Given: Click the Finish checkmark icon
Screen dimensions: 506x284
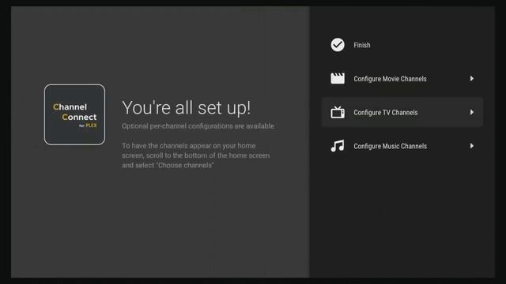Looking at the screenshot, I should click(x=338, y=45).
